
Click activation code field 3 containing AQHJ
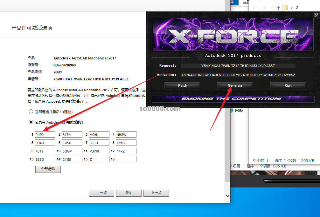point(99,134)
